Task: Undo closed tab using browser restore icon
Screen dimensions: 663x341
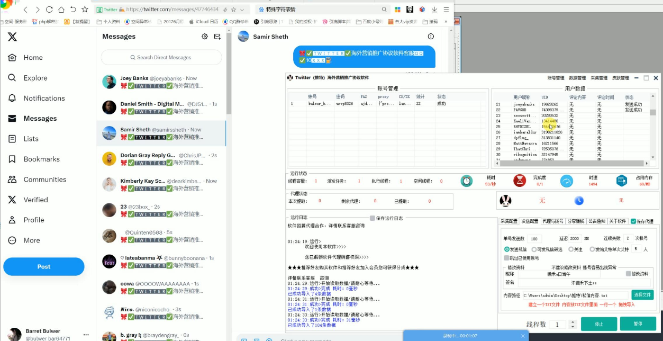Action: click(73, 10)
